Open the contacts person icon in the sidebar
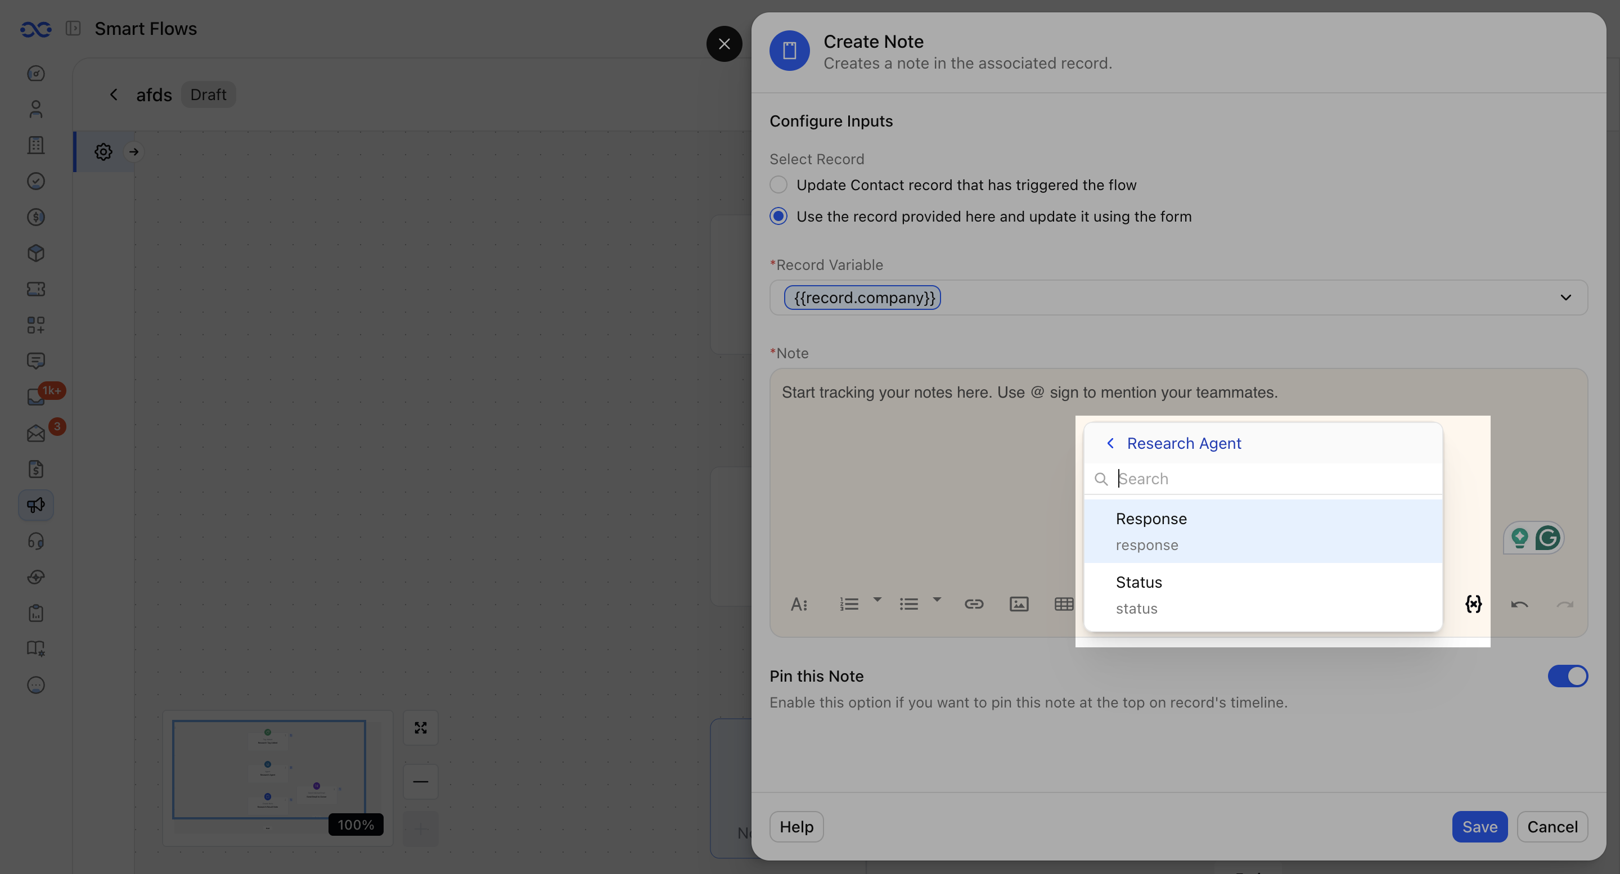 click(36, 110)
